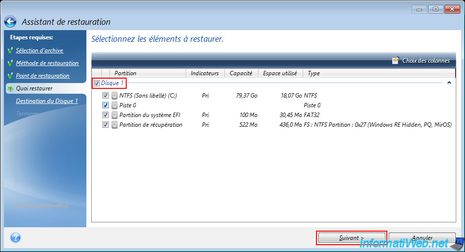465x252 pixels.
Task: Click the NTFS C: partition disk icon
Action: click(x=115, y=96)
